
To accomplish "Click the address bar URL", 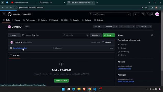I will coord(31,7).
